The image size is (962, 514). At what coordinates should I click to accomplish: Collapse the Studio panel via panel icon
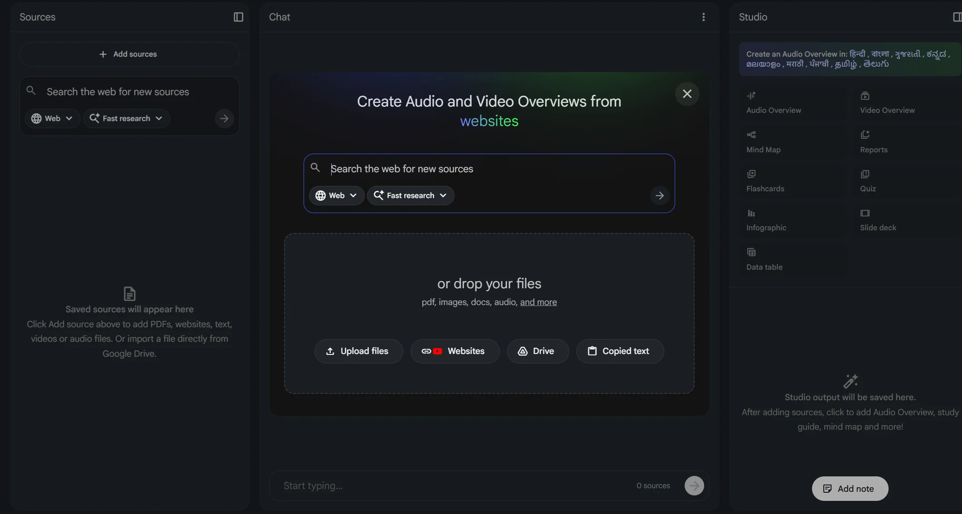pos(957,17)
